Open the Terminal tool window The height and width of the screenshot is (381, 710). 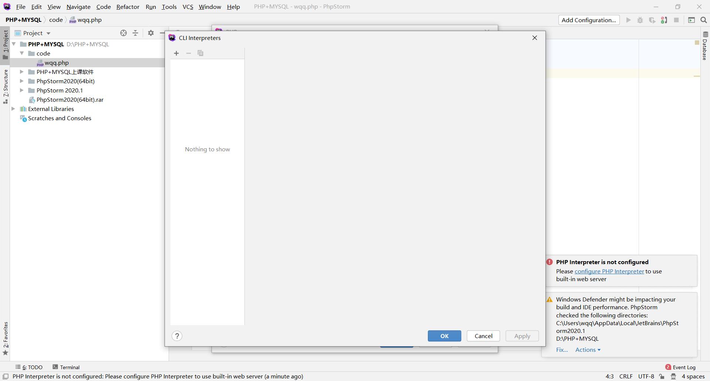click(66, 367)
